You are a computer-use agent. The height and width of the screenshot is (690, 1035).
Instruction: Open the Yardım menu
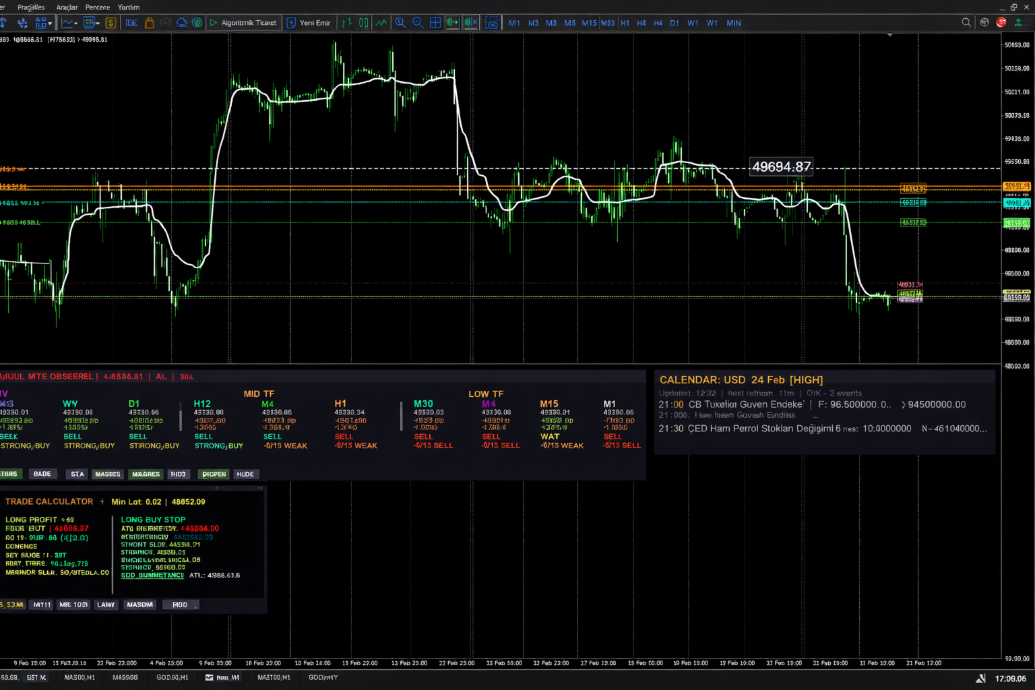pos(129,7)
